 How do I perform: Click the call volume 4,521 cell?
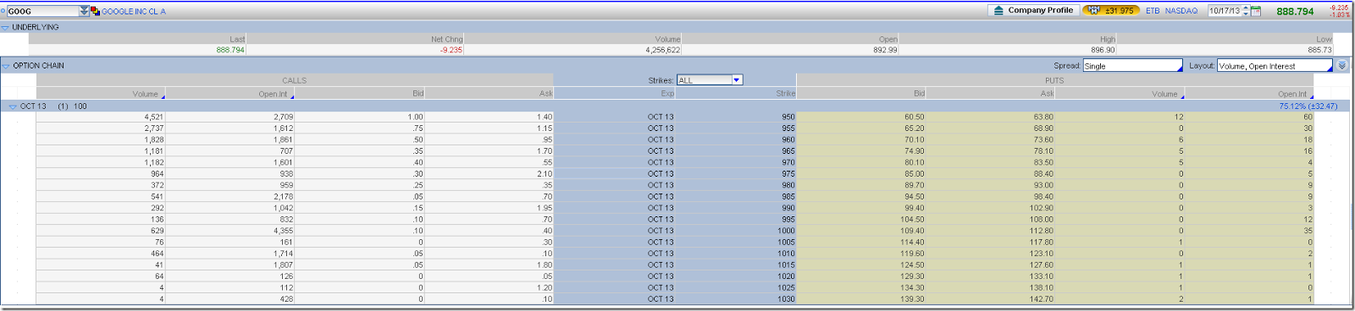154,117
